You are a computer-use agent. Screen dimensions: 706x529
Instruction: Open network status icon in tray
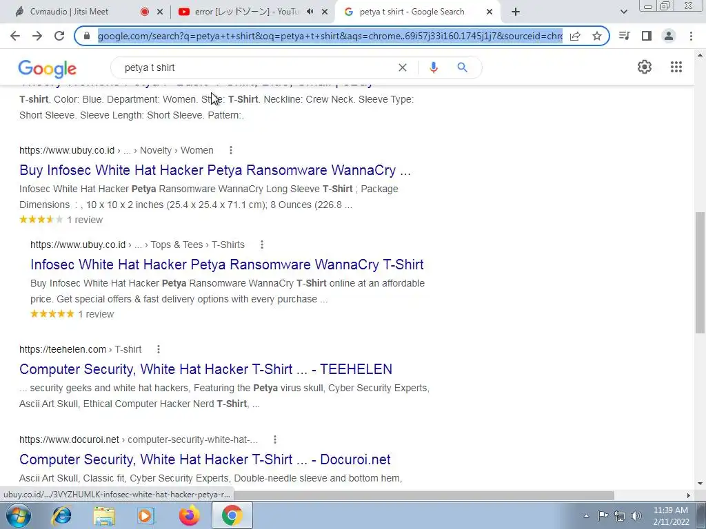pos(620,516)
